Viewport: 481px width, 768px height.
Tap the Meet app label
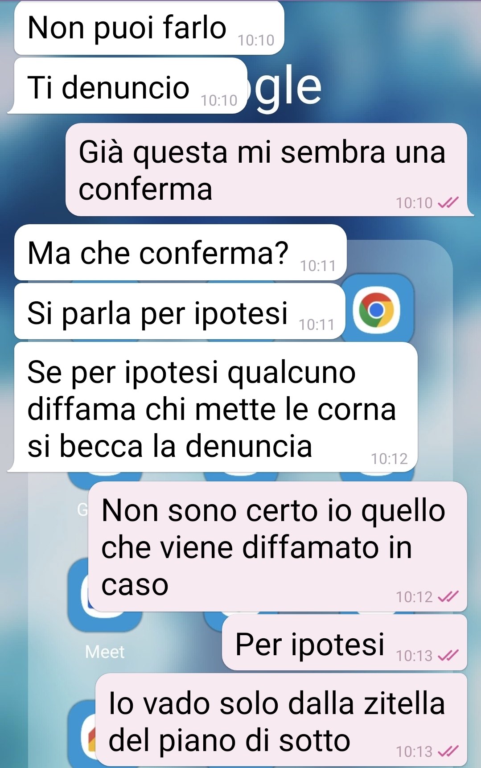[105, 652]
